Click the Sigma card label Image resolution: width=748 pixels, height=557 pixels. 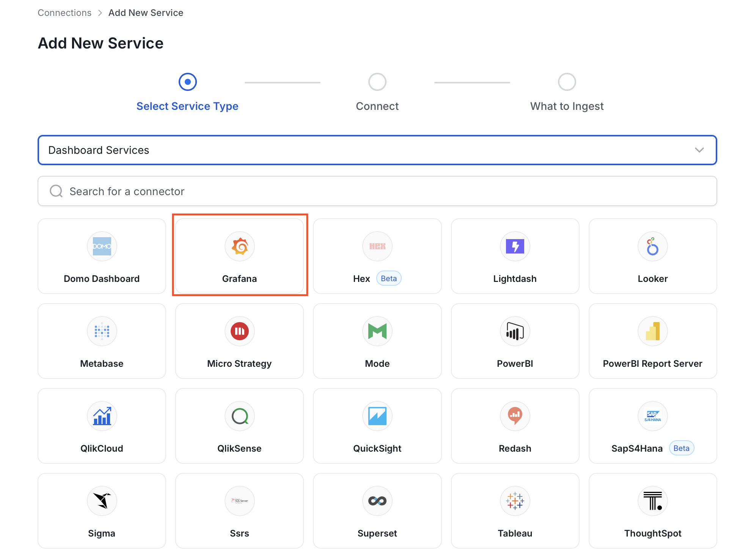point(102,534)
